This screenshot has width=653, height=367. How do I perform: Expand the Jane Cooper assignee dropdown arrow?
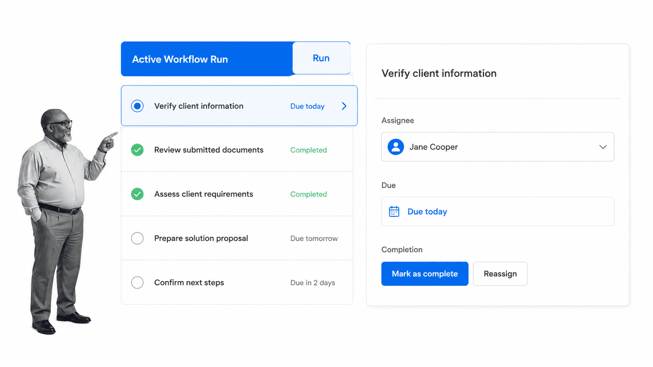(x=603, y=147)
